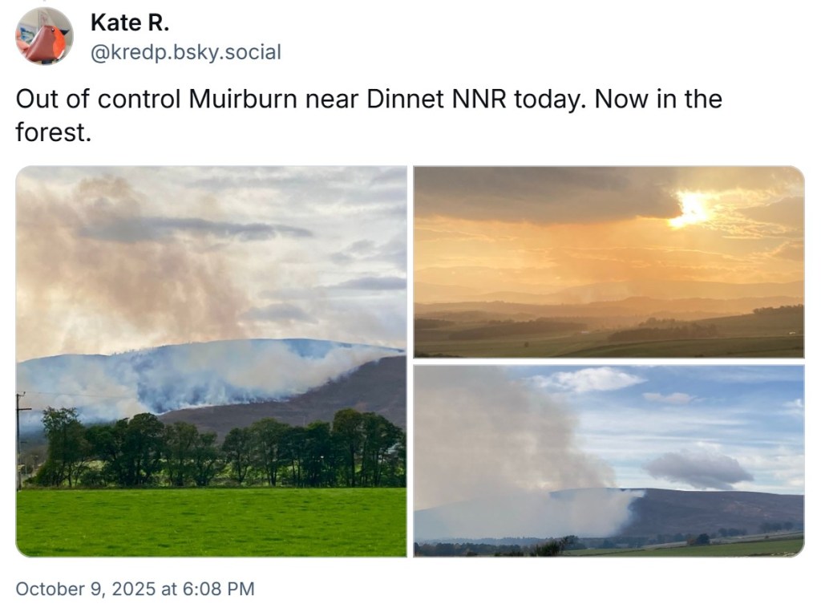Open the large left photo of the smoking hillside
Screen dimensions: 821x612
coord(211,361)
